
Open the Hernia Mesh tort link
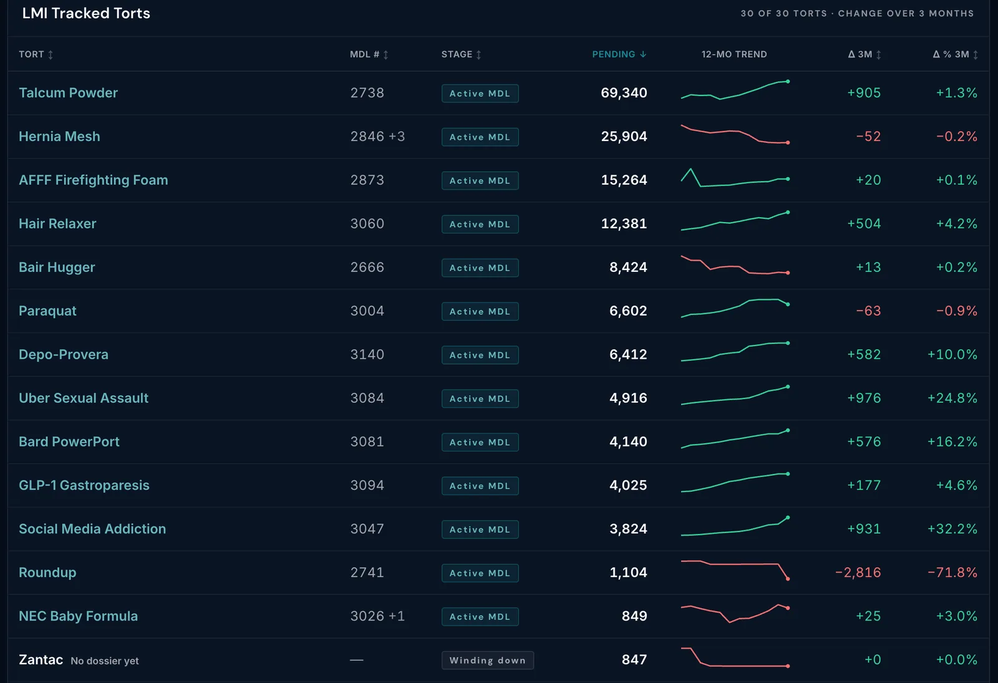click(59, 137)
